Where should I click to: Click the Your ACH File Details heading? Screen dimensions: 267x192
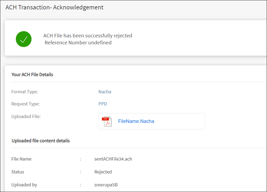click(32, 74)
